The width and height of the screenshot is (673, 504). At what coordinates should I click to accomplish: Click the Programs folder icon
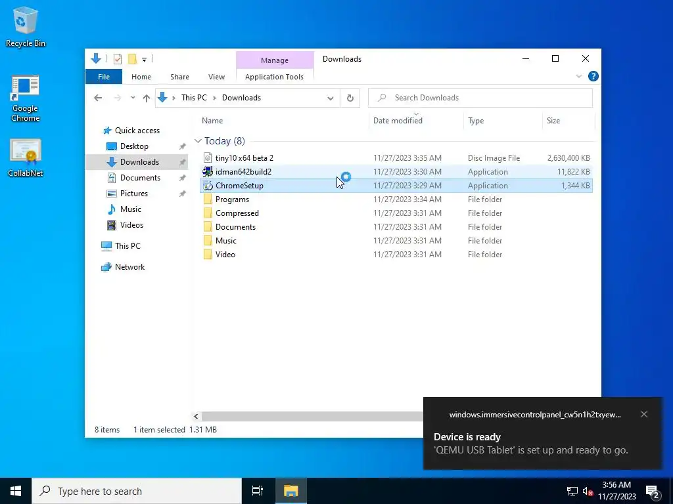click(x=208, y=199)
